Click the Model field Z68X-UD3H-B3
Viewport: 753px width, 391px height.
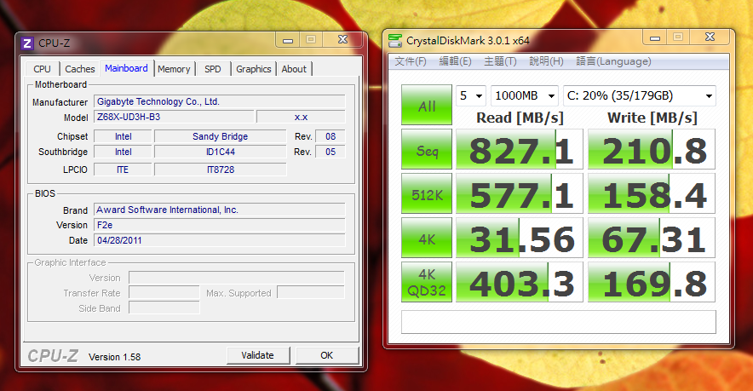pos(174,118)
